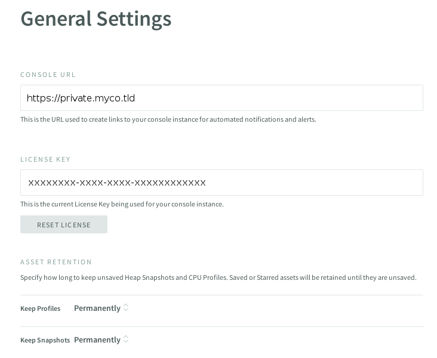Screen dimensions: 437x358
Task: Click the LICENSE KEY section label
Action: tap(45, 159)
